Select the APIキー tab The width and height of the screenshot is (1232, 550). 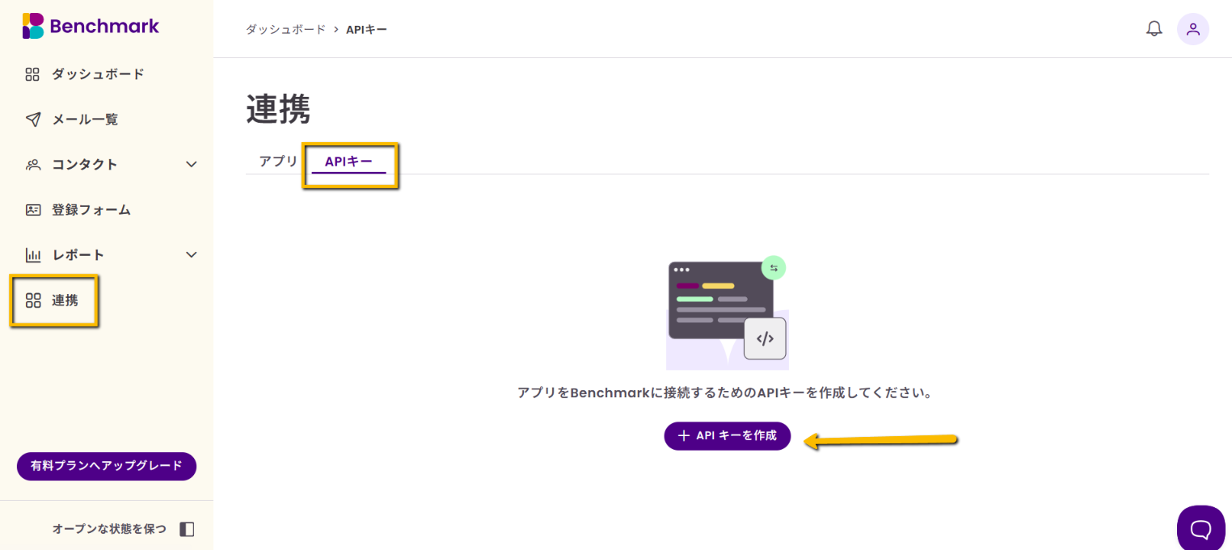click(x=348, y=162)
